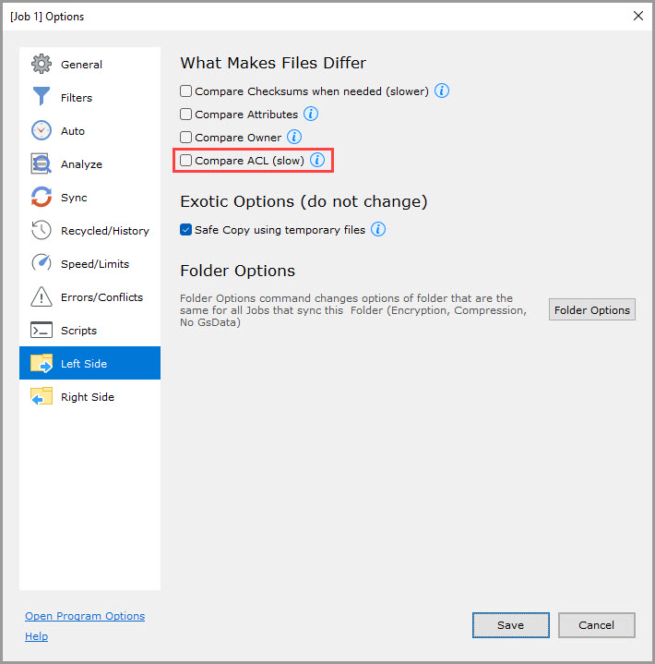The width and height of the screenshot is (655, 664).
Task: Click the General gear icon
Action: pos(42,65)
